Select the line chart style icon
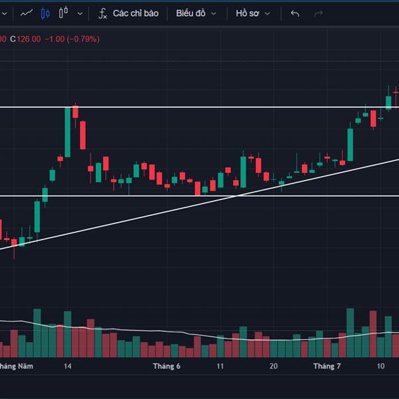This screenshot has width=399, height=399. [27, 13]
